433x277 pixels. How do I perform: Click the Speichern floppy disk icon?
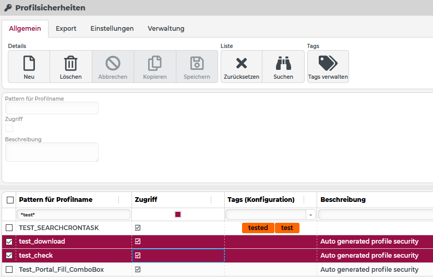point(197,64)
